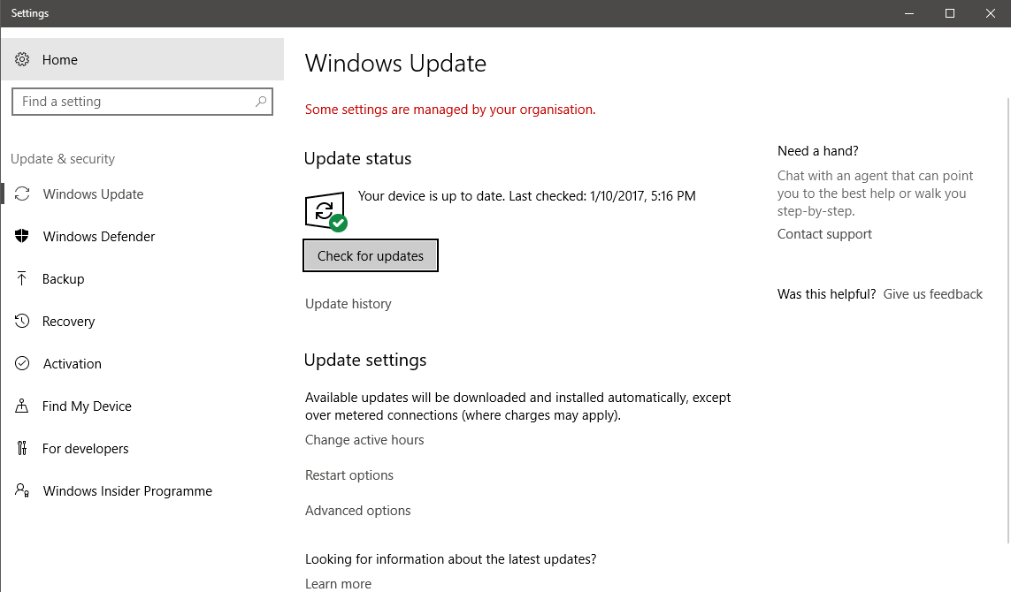Click the For developers tools icon
Image resolution: width=1011 pixels, height=592 pixels.
(x=22, y=448)
